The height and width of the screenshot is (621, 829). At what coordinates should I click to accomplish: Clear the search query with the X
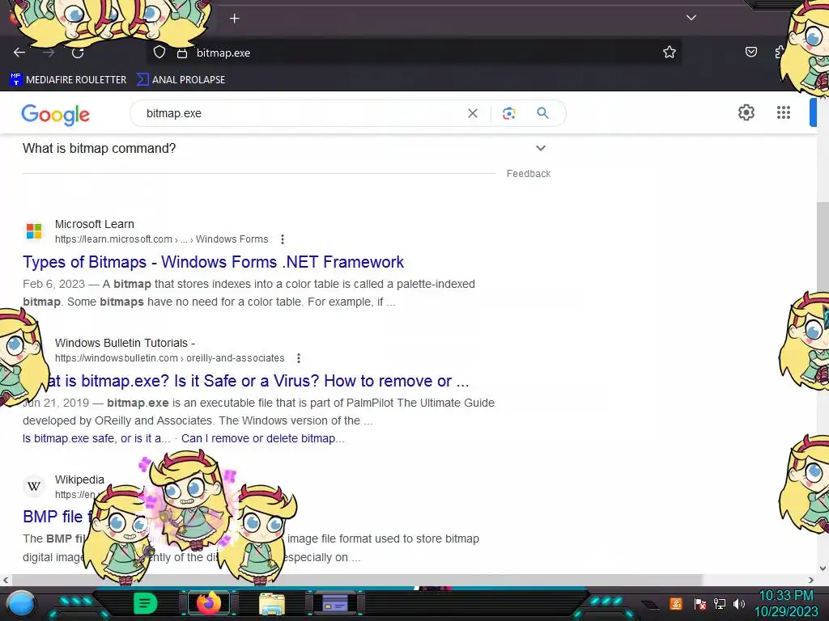point(473,113)
